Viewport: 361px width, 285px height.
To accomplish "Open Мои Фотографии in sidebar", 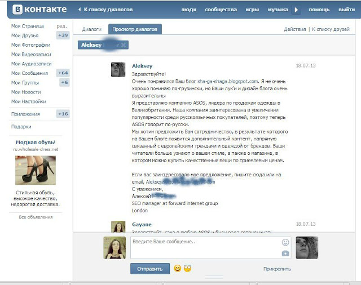I will [30, 45].
